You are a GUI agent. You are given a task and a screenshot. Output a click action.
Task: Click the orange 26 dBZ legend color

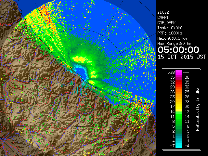pos(179,92)
